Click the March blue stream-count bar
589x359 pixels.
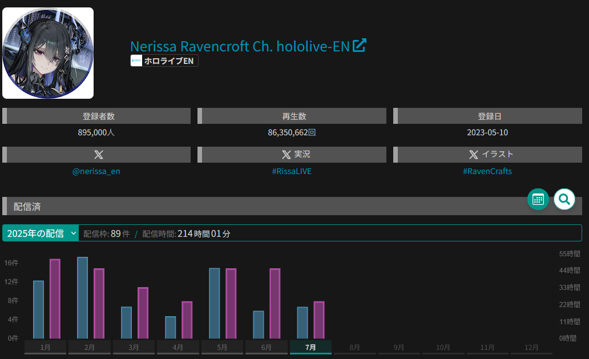(127, 322)
